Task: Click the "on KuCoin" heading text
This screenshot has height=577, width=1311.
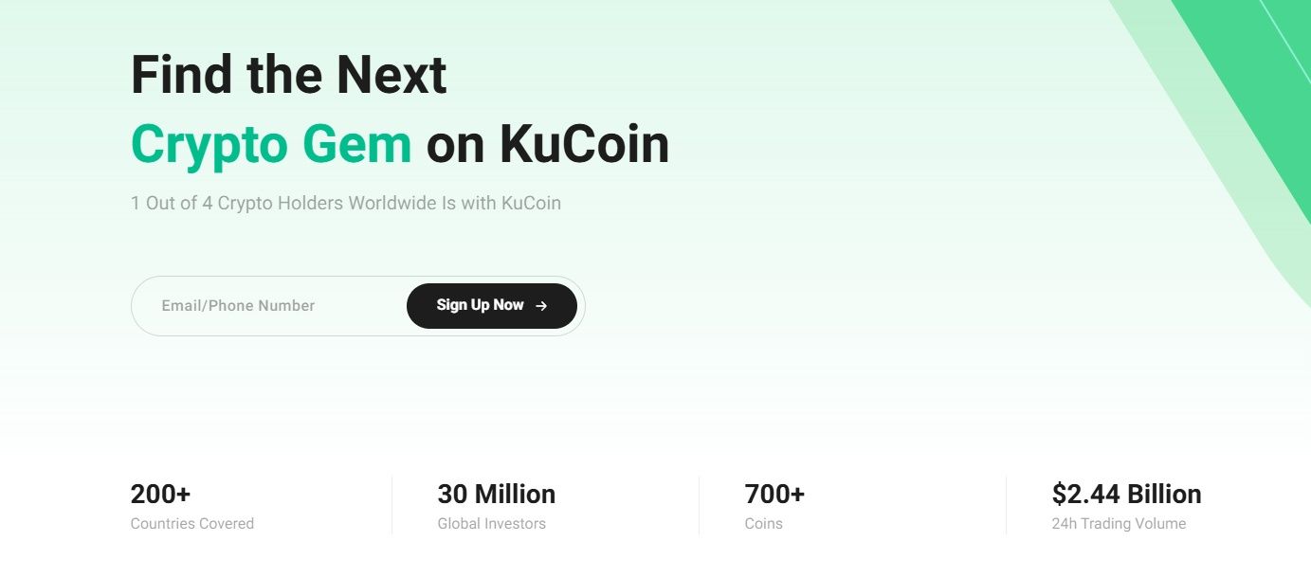Action: pos(547,144)
